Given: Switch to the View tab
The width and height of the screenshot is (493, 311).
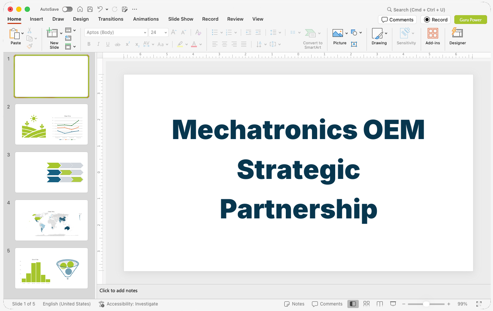Looking at the screenshot, I should pos(258,19).
